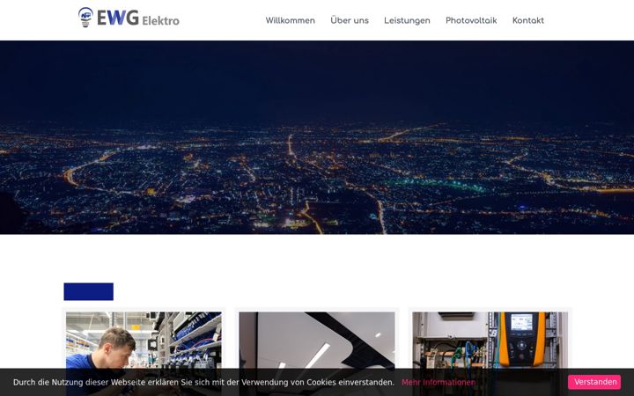
Task: Open the electrician at work thumbnail
Action: [x=144, y=354]
